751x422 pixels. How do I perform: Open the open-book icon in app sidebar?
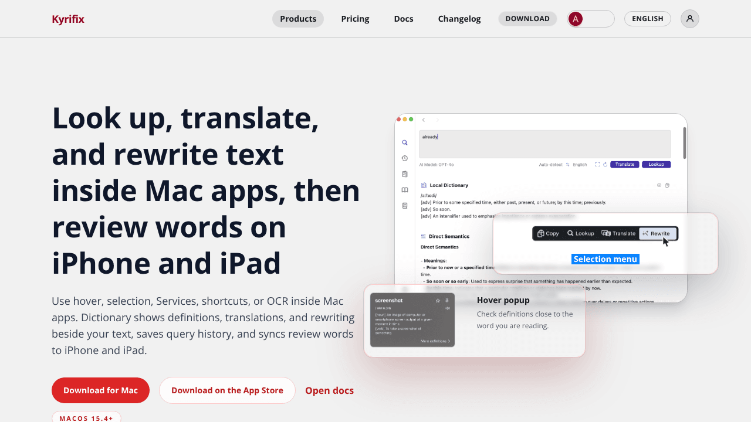(405, 190)
